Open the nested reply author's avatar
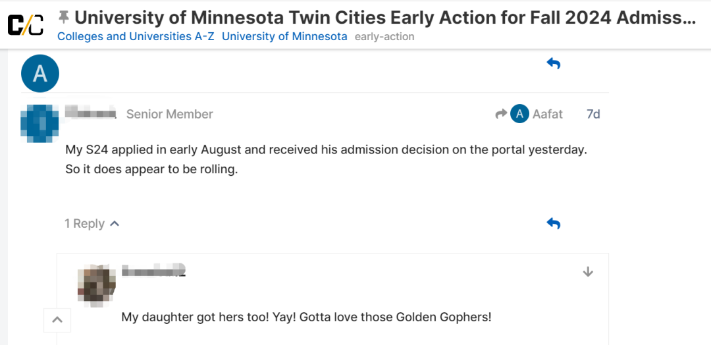The width and height of the screenshot is (711, 345). point(97,286)
